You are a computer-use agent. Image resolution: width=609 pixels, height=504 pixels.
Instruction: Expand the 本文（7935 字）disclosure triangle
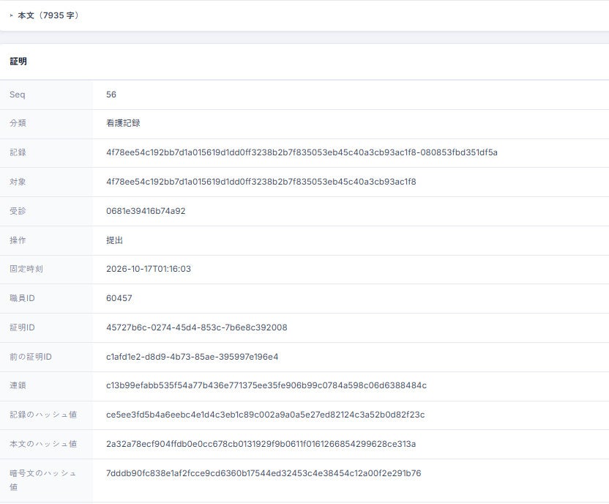tap(11, 15)
